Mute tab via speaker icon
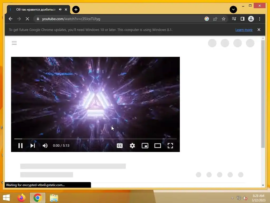 coord(60,10)
